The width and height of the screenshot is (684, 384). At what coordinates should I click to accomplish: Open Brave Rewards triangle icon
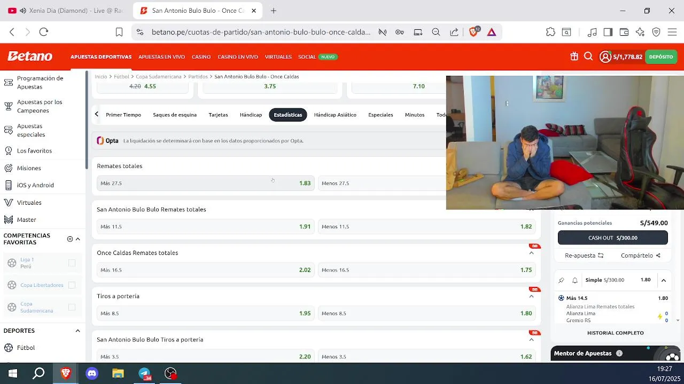click(x=492, y=32)
